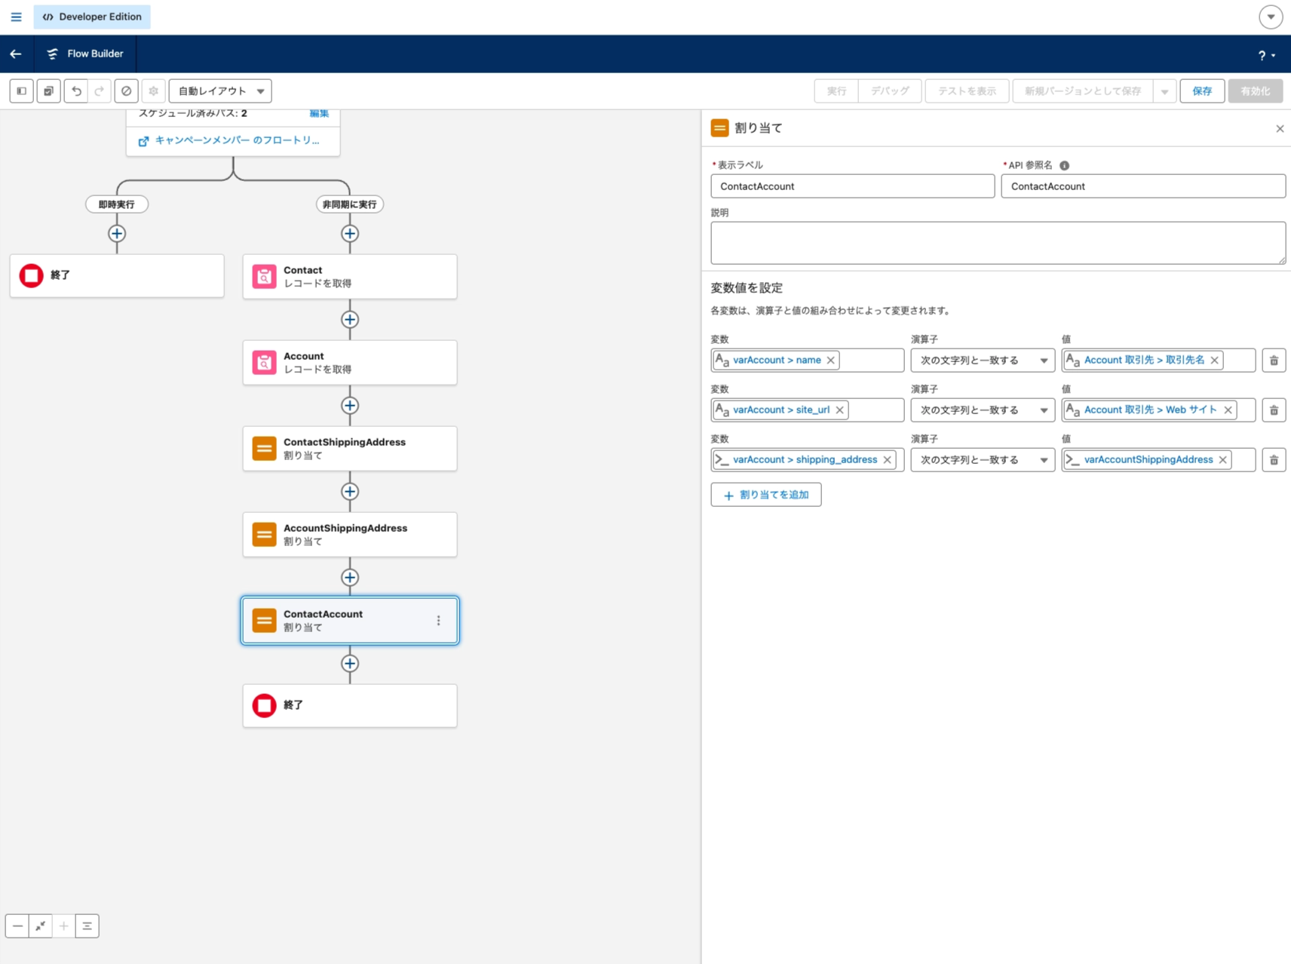
Task: Open ContactAccount element options menu
Action: click(438, 621)
